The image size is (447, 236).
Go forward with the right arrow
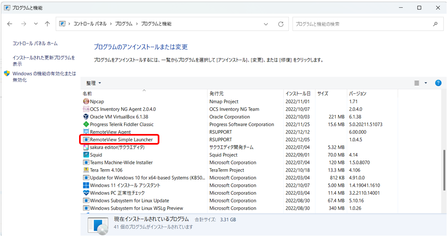pyautogui.click(x=24, y=24)
